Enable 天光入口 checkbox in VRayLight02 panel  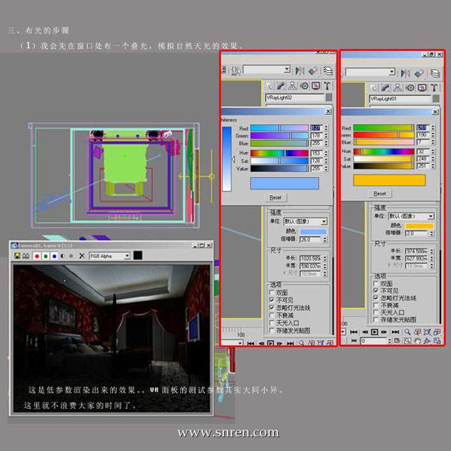point(272,323)
